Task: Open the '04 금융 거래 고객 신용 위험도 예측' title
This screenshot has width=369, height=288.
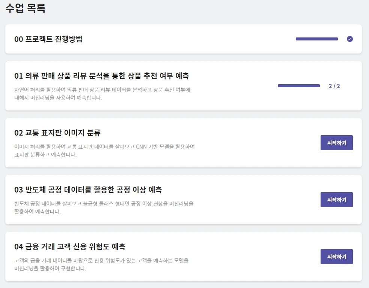Action: pyautogui.click(x=70, y=247)
